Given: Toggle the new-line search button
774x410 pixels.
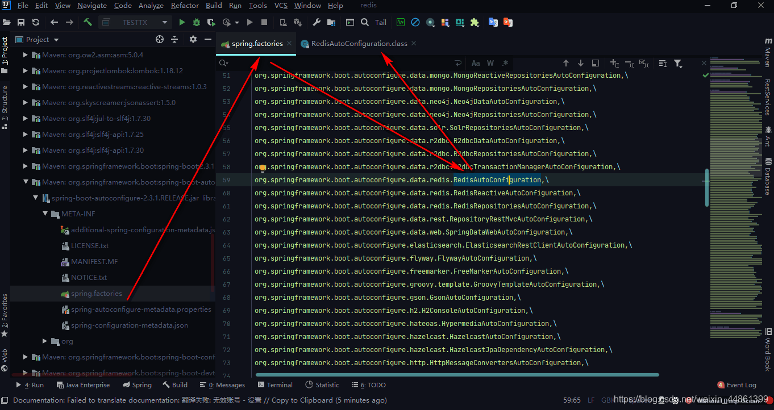Looking at the screenshot, I should point(459,63).
